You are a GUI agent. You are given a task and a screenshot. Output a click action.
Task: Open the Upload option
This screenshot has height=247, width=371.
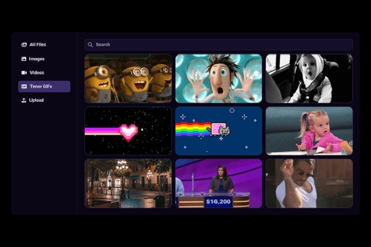point(36,100)
